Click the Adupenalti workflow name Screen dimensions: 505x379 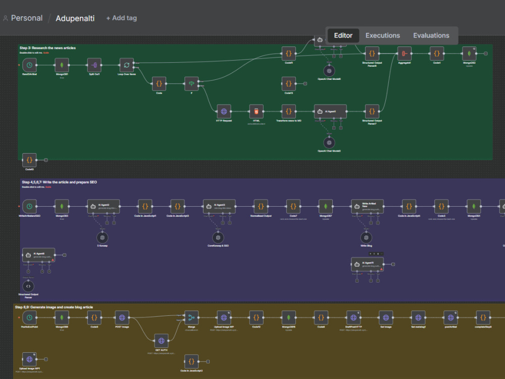coord(75,18)
